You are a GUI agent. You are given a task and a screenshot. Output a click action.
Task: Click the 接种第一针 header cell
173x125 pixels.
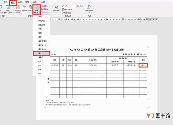click(115, 62)
